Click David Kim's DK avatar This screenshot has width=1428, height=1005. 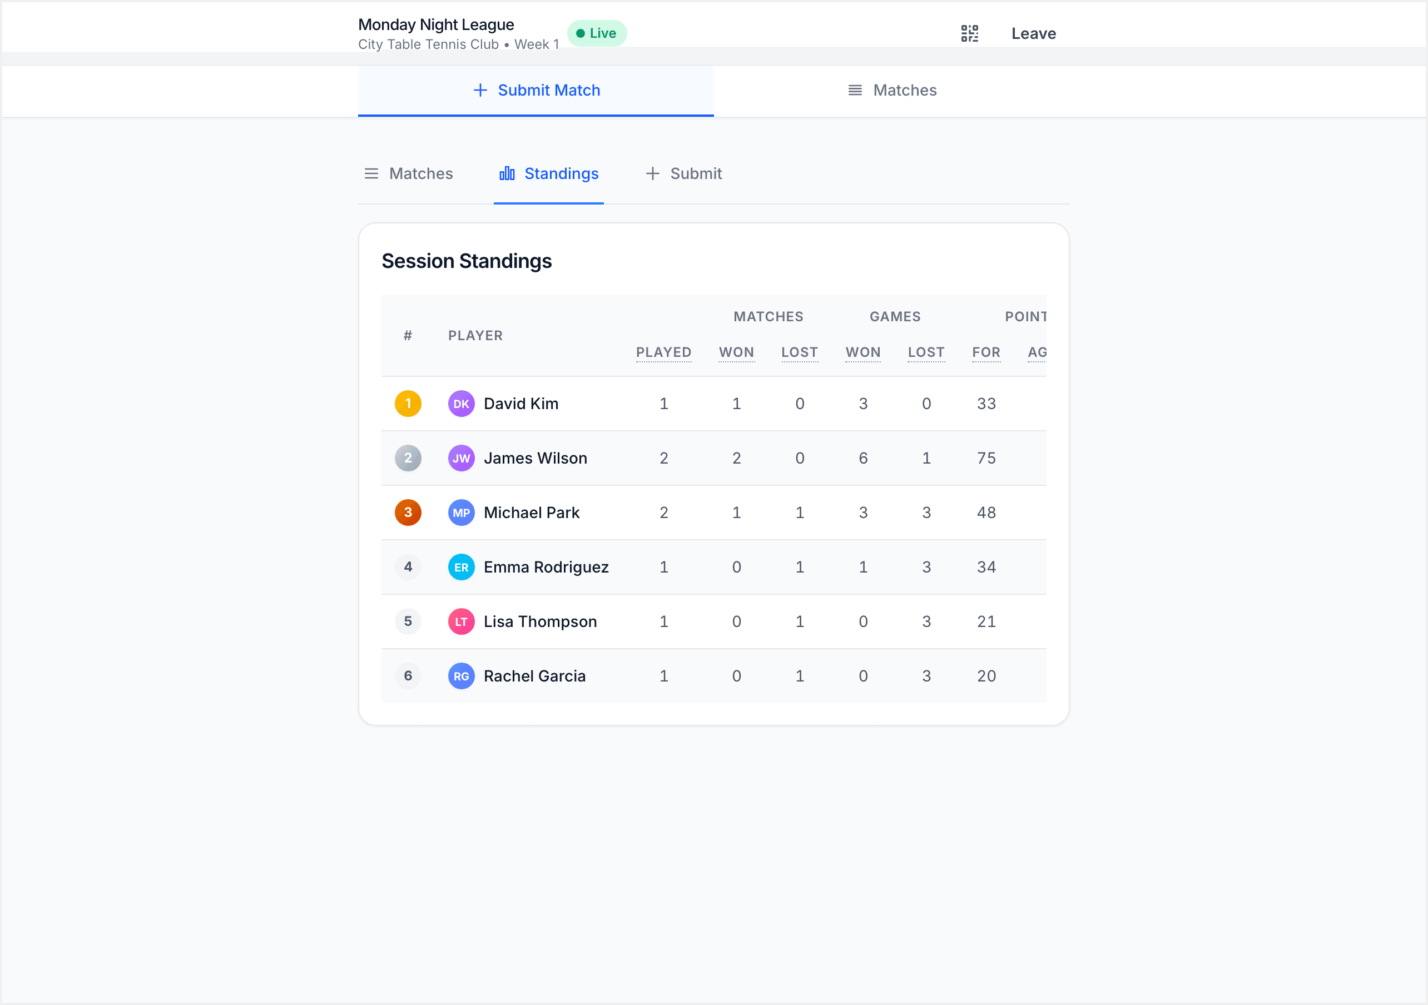(x=461, y=404)
